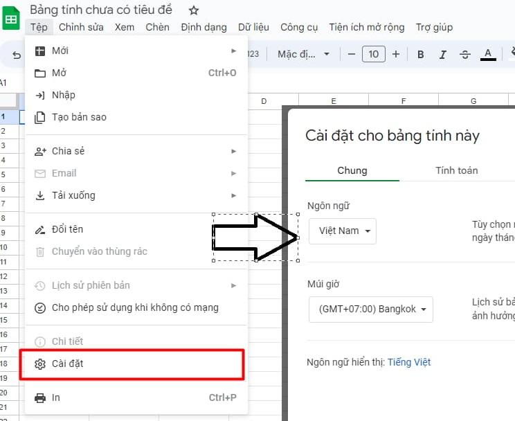This screenshot has width=515, height=421.
Task: Open the Dữ liệu menu
Action: point(253,27)
